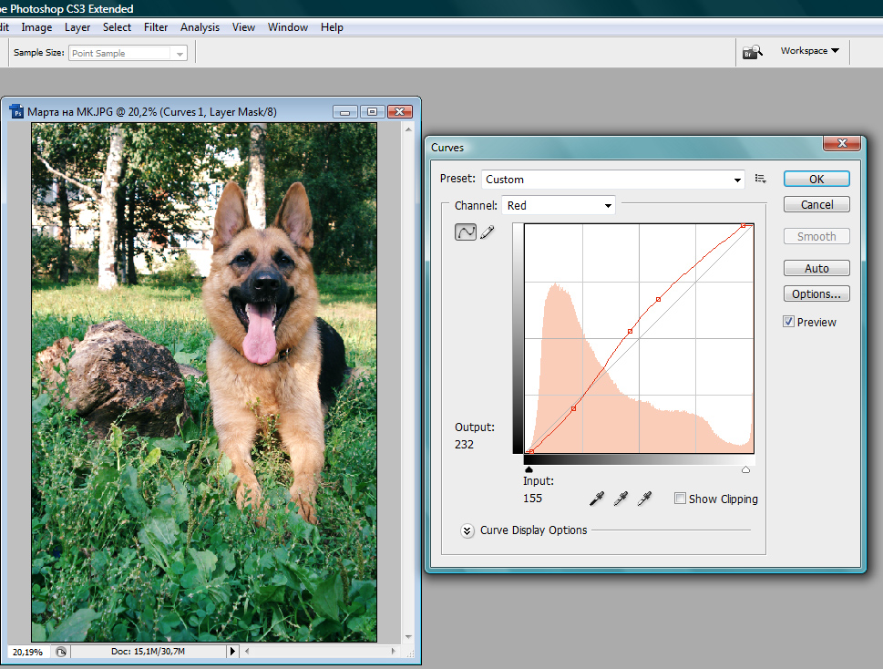Pick the white point eyedropper

(644, 499)
